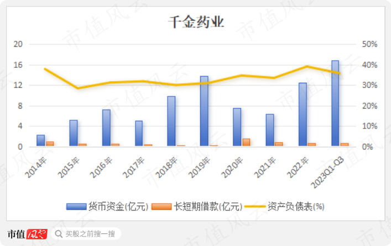Click the 2014年 axis label

coord(35,167)
